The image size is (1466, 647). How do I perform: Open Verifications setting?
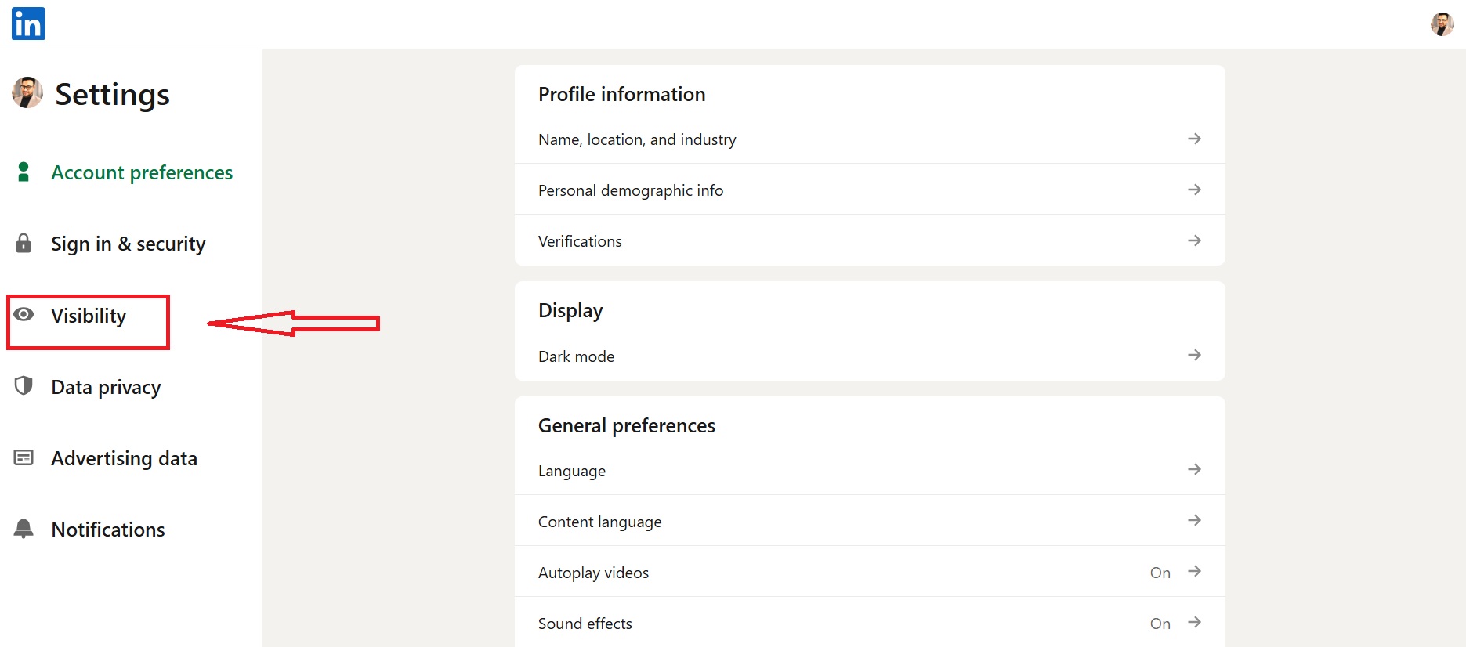coord(870,240)
